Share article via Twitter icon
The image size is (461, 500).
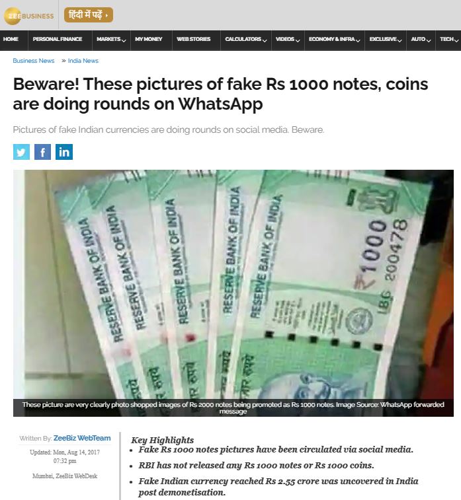coord(21,152)
